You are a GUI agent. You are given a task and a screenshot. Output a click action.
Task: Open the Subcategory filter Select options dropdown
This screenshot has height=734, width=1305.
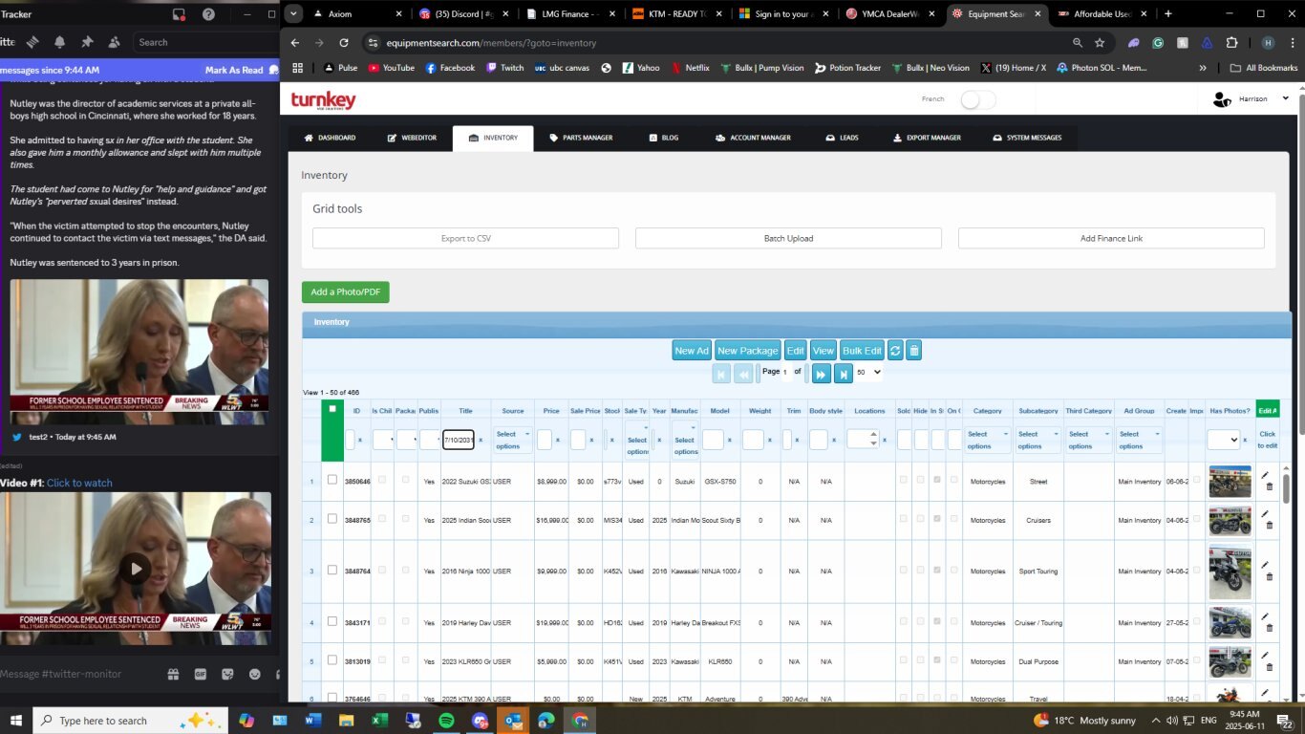[x=1038, y=440]
